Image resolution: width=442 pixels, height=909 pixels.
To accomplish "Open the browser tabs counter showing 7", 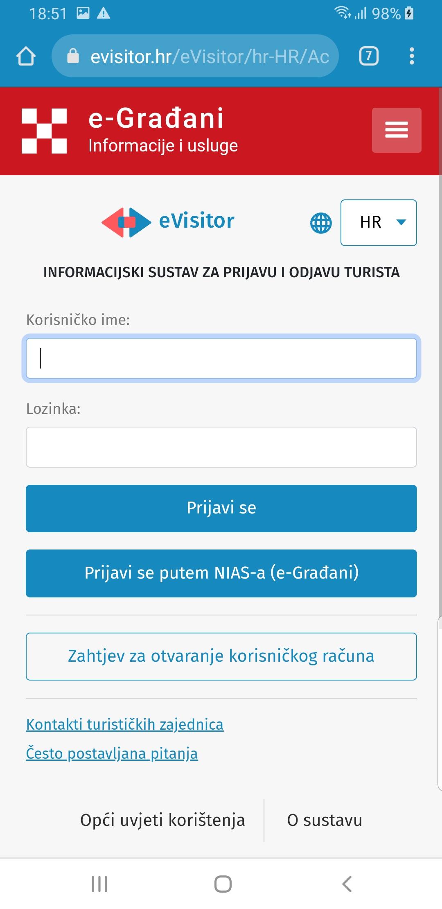I will (x=369, y=56).
